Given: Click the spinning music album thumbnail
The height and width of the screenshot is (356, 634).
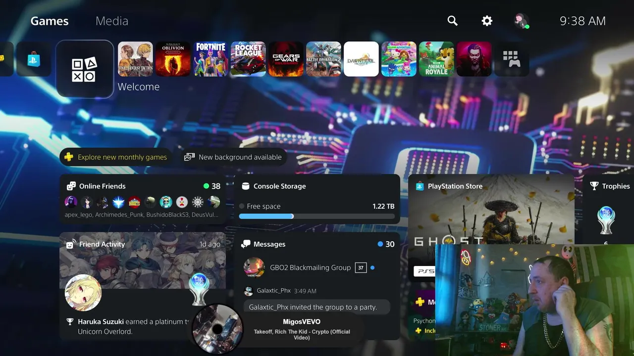Looking at the screenshot, I should click(x=217, y=329).
